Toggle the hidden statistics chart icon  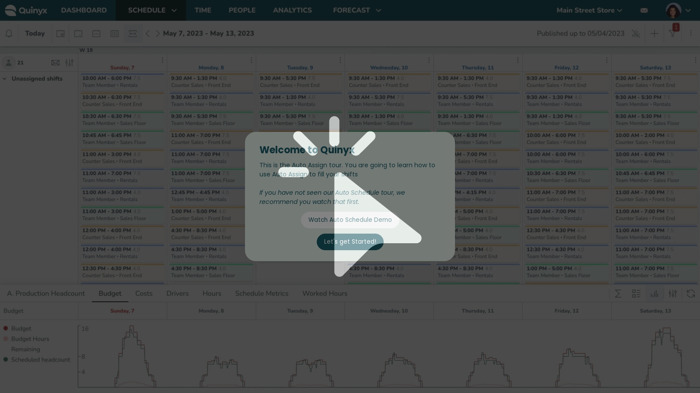coord(636,34)
